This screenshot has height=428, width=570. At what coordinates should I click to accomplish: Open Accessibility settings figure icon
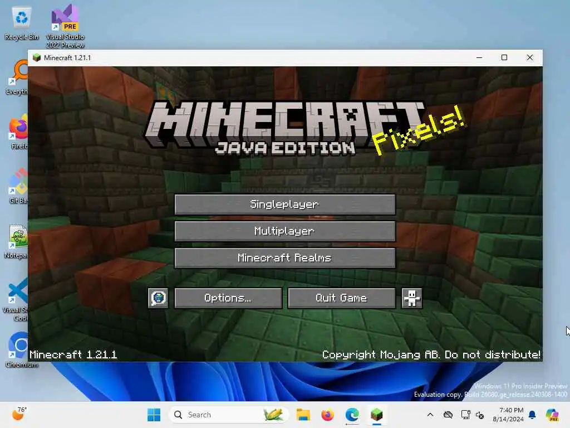411,298
